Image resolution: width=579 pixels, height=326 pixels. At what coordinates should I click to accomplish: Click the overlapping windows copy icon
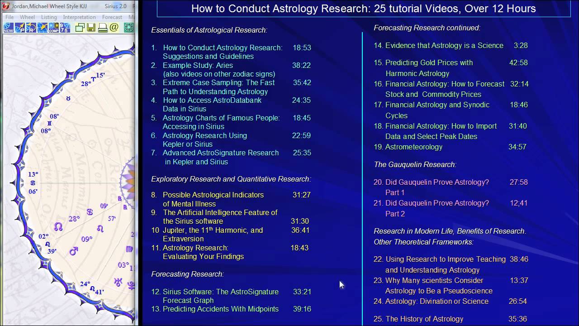(80, 28)
